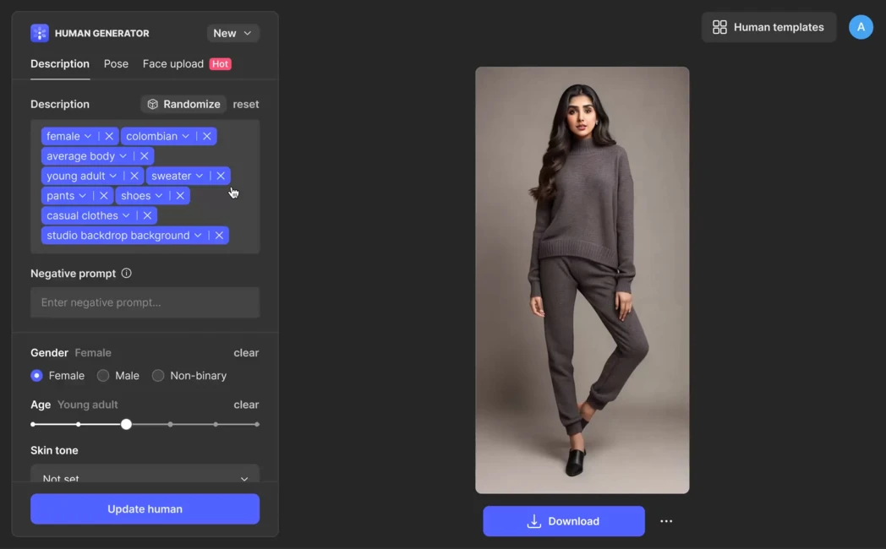Select the Male gender radio button
886x549 pixels.
tap(102, 375)
